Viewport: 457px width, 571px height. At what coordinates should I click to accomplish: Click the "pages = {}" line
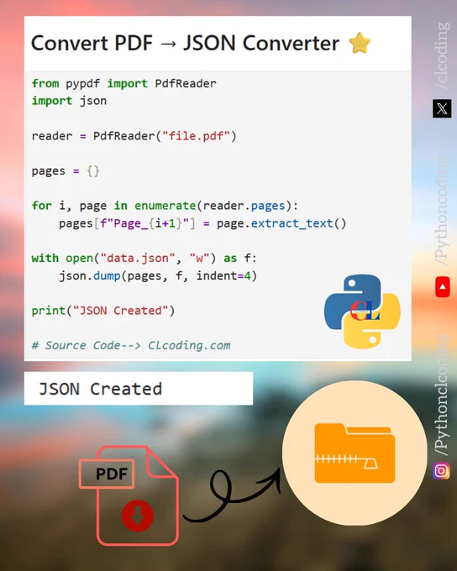pyautogui.click(x=66, y=171)
